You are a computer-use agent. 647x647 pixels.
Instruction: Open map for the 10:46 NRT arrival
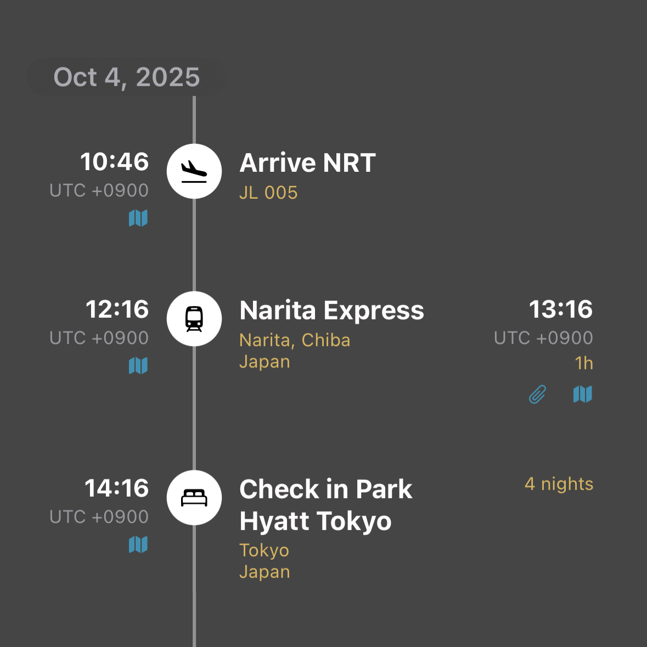pyautogui.click(x=138, y=218)
